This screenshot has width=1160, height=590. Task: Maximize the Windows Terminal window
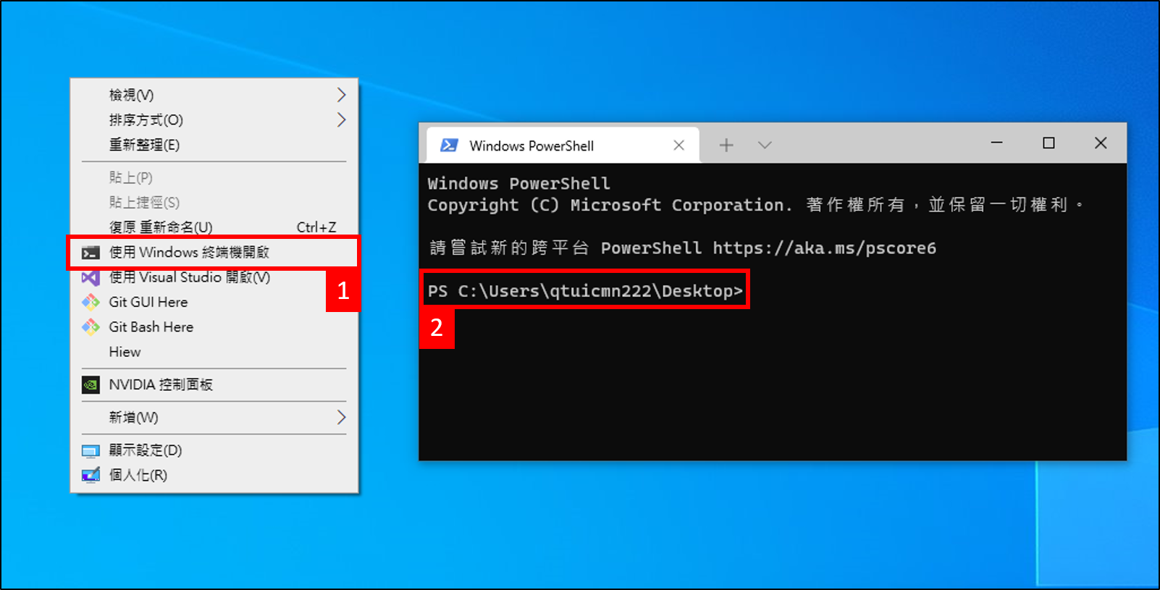[1048, 143]
